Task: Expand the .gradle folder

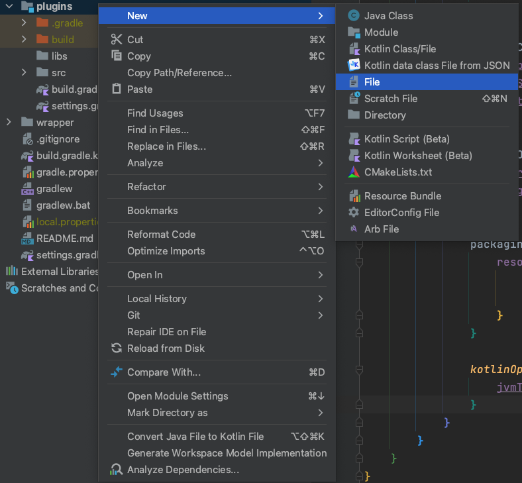Action: tap(24, 23)
